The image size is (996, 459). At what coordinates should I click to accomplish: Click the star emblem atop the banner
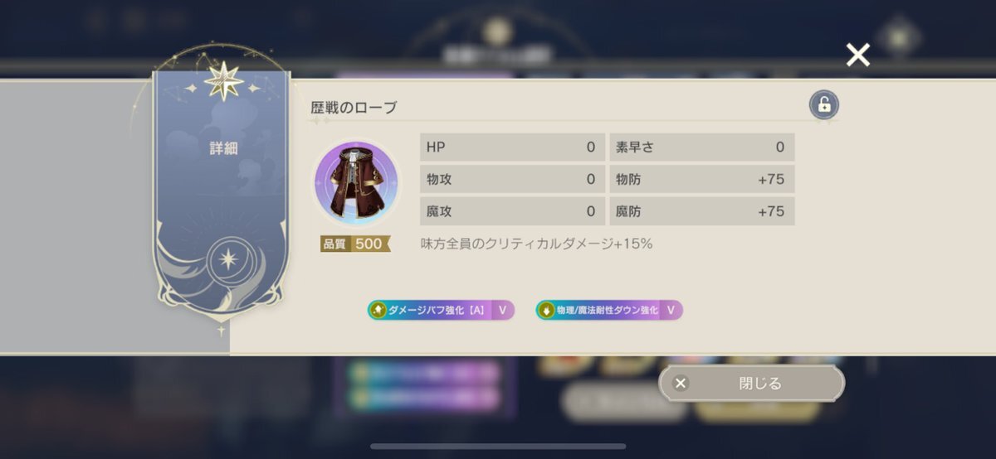click(x=223, y=81)
